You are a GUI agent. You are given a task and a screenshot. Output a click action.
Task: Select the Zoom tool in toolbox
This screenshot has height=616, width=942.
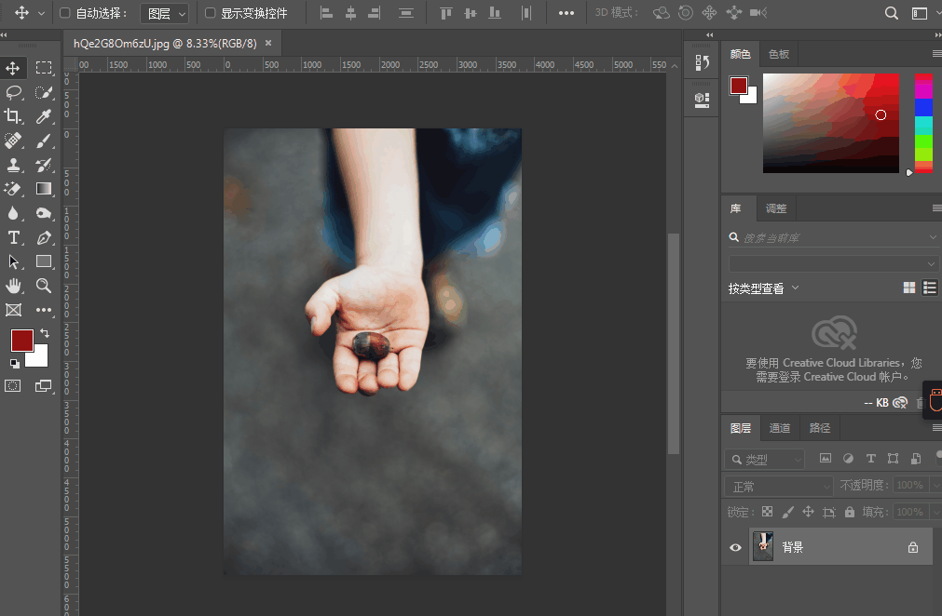44,286
